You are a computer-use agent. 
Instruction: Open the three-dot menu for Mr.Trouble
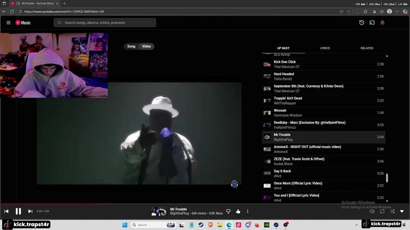[248, 211]
